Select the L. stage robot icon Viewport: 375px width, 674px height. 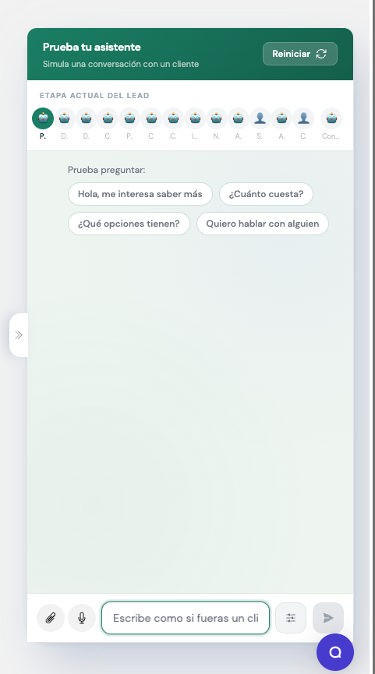coord(195,118)
